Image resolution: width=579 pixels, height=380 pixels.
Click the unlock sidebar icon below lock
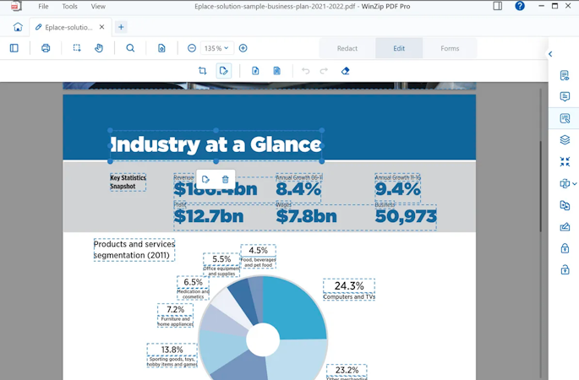point(565,269)
